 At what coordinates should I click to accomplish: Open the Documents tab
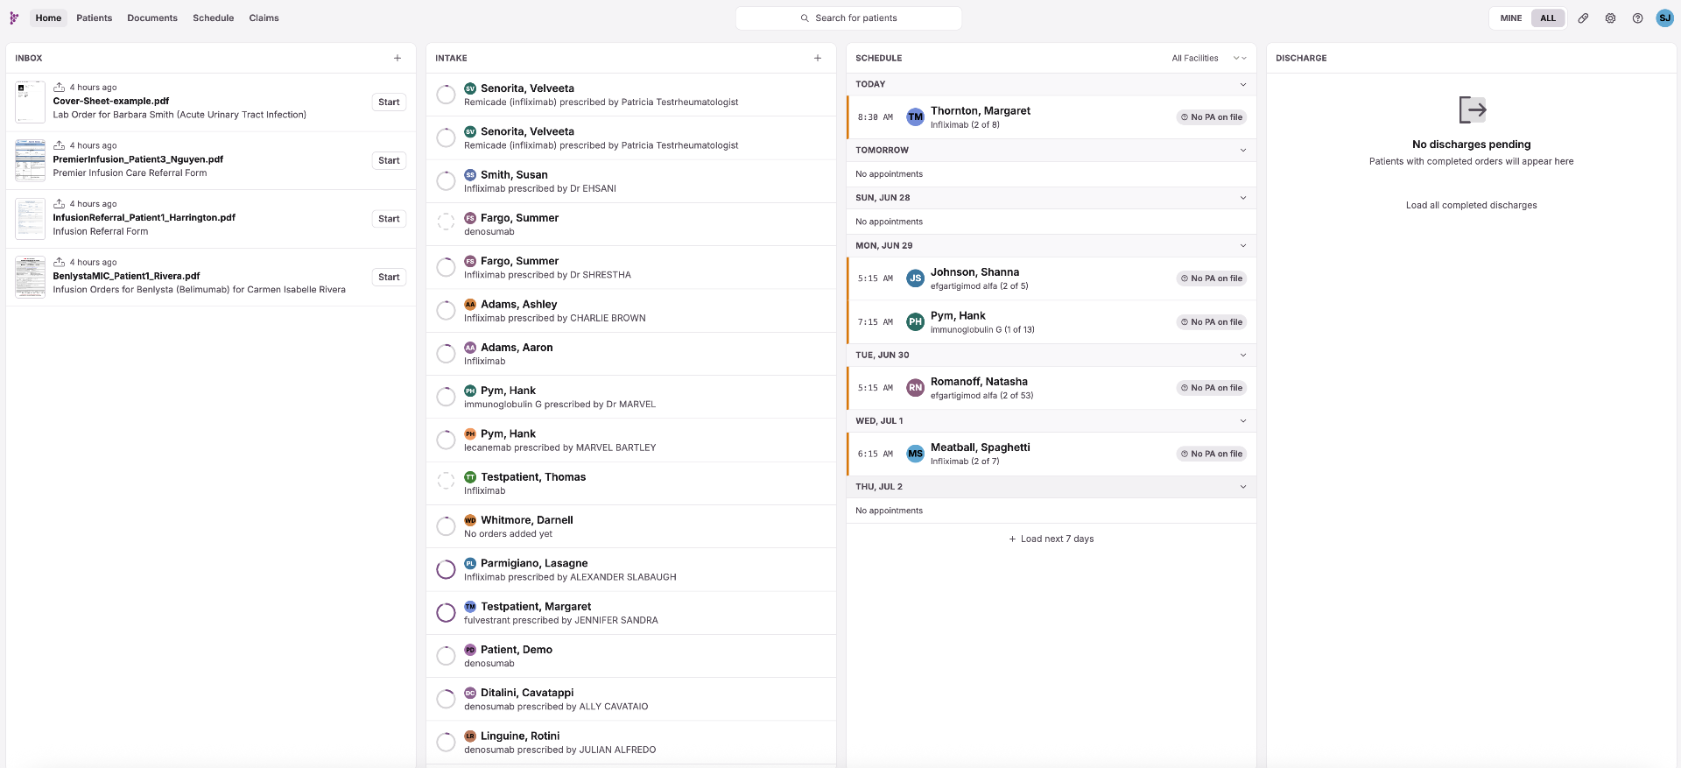152,18
